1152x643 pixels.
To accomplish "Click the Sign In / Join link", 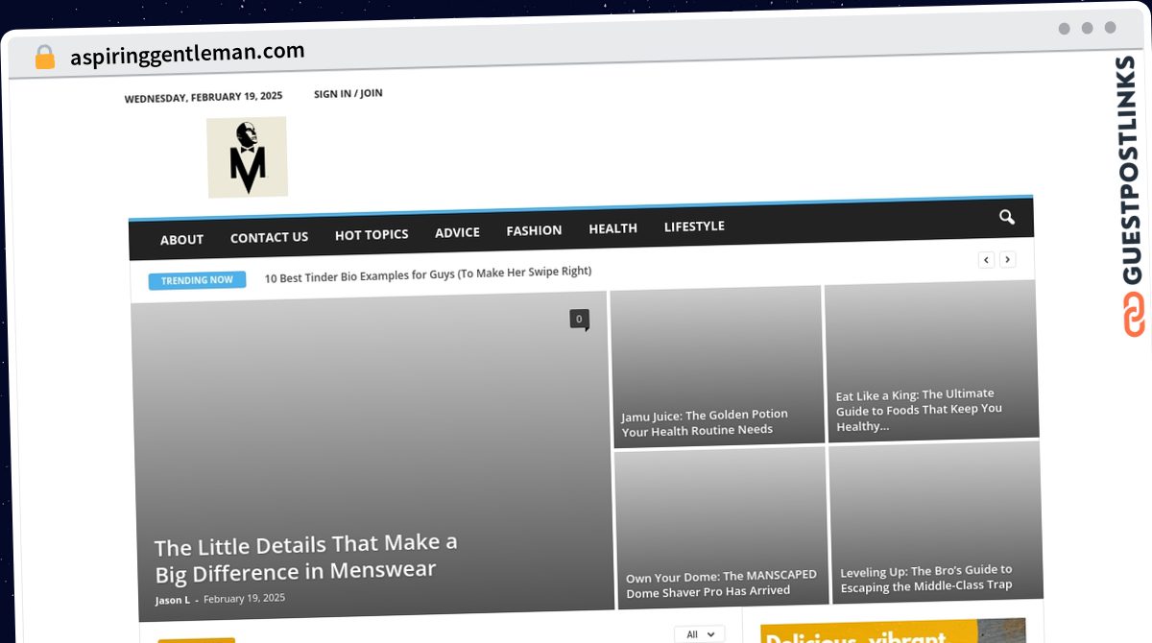I will point(348,93).
